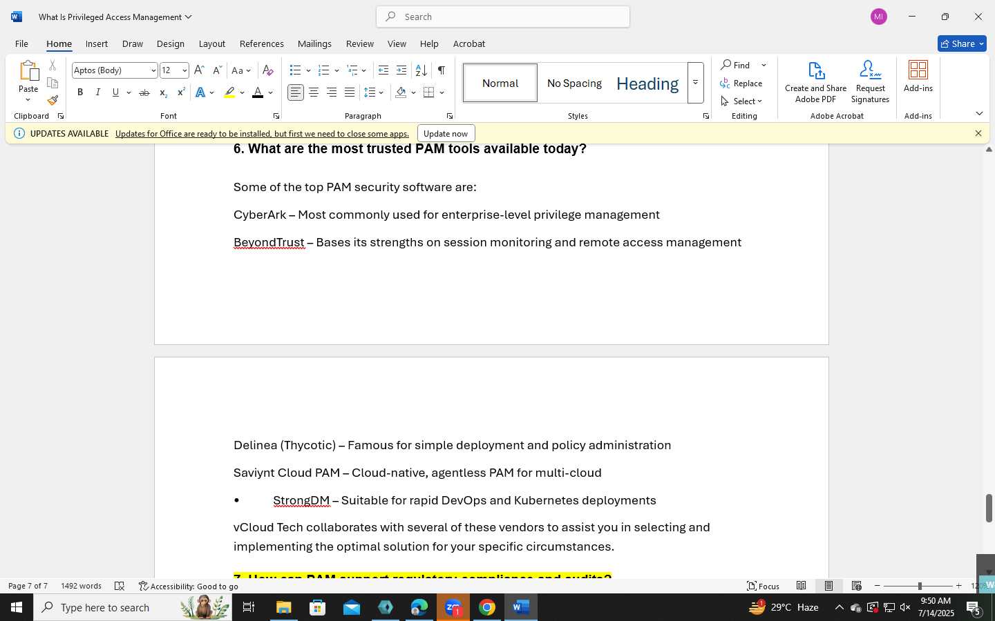Screen dimensions: 995x621
Task: Open the Office updates link in banner
Action: [x=262, y=134]
